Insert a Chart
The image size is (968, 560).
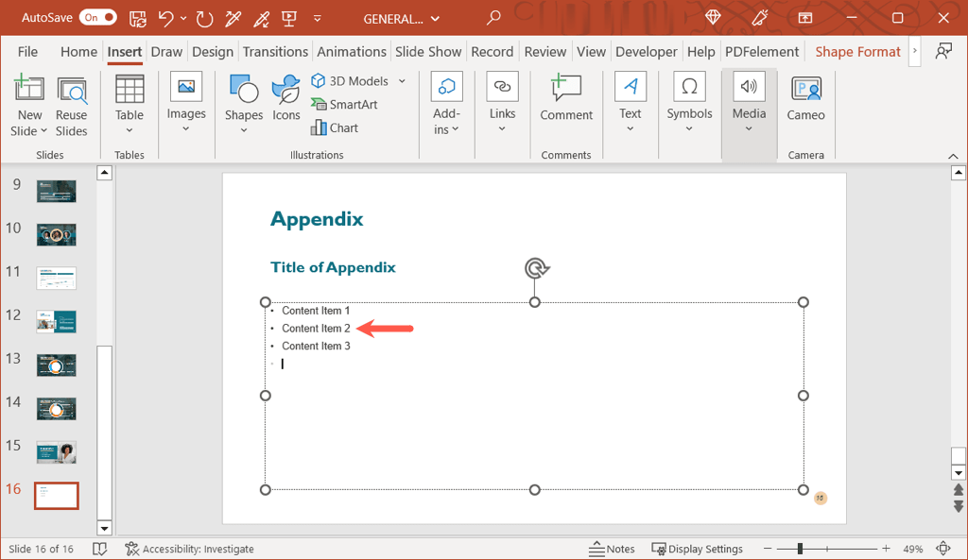tap(335, 127)
